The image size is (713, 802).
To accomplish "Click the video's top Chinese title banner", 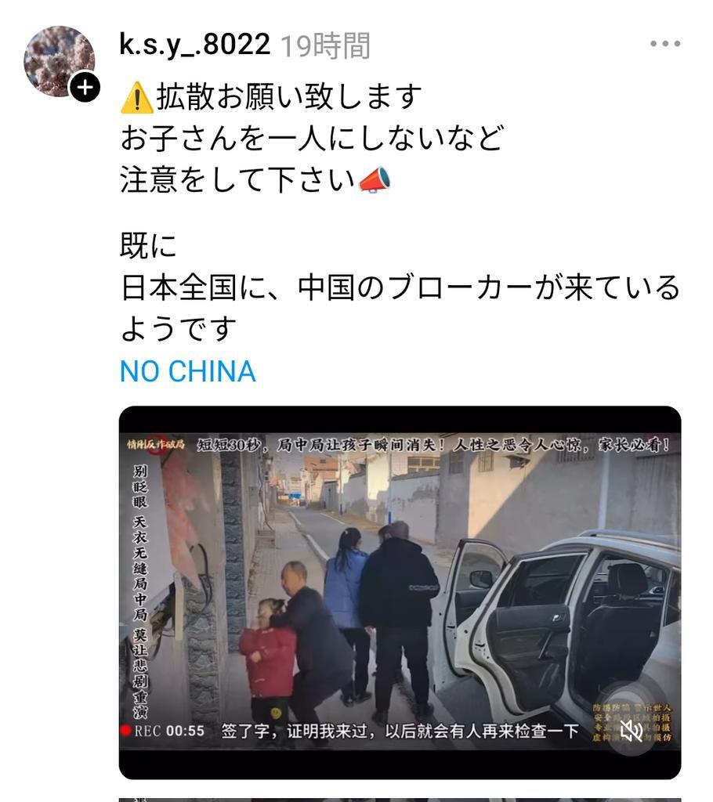I will click(x=433, y=445).
